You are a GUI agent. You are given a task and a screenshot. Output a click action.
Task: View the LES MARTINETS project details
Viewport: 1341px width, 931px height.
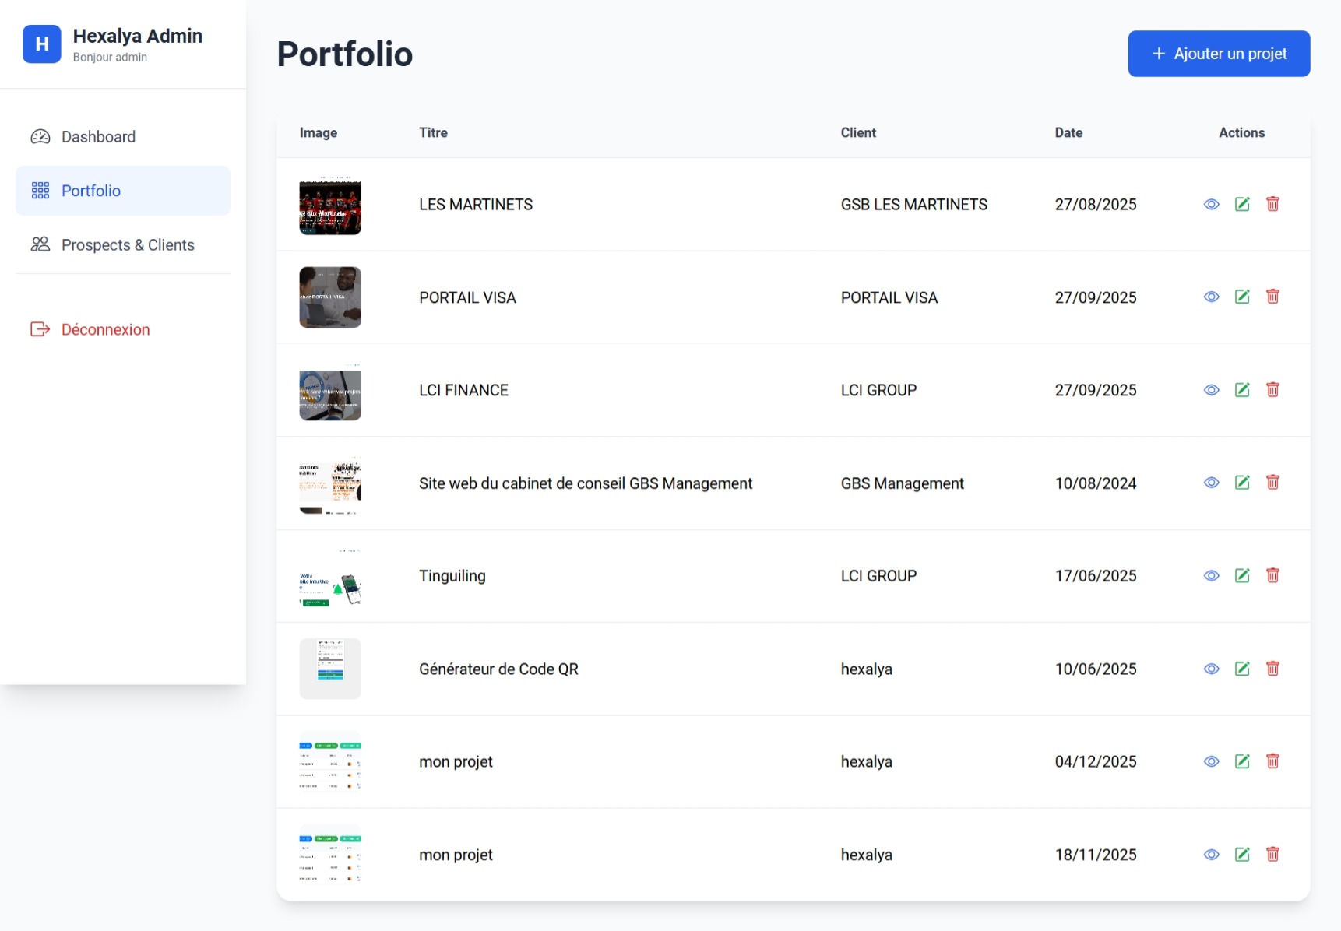1211,204
